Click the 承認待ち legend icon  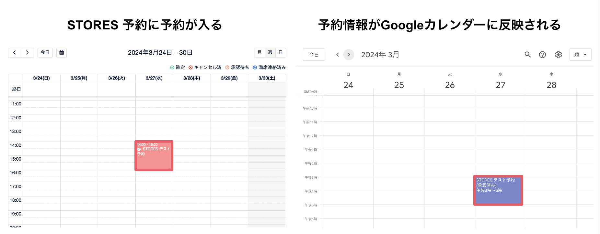click(227, 68)
